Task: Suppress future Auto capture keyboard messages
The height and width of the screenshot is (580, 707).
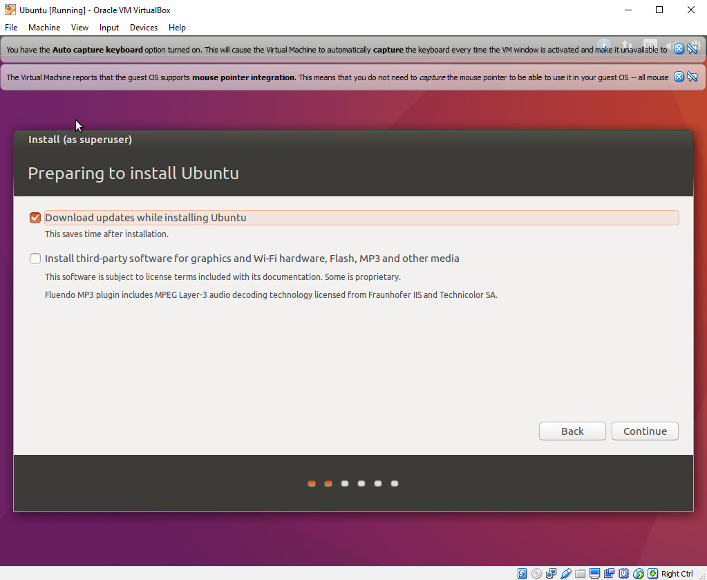Action: [692, 48]
